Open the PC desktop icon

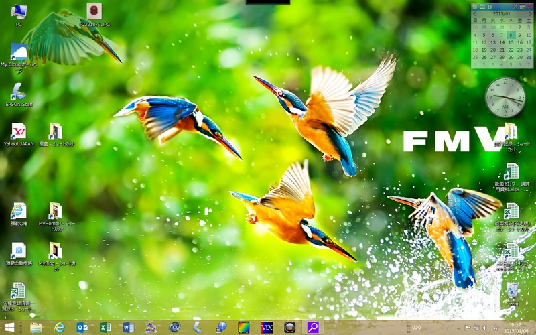pos(19,15)
